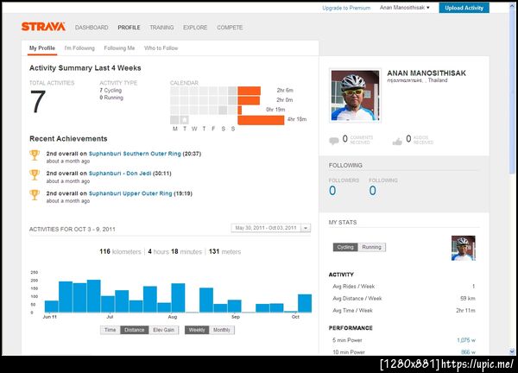Click the Upgrade to Premium link
Image resolution: width=518 pixels, height=373 pixels.
coord(346,8)
